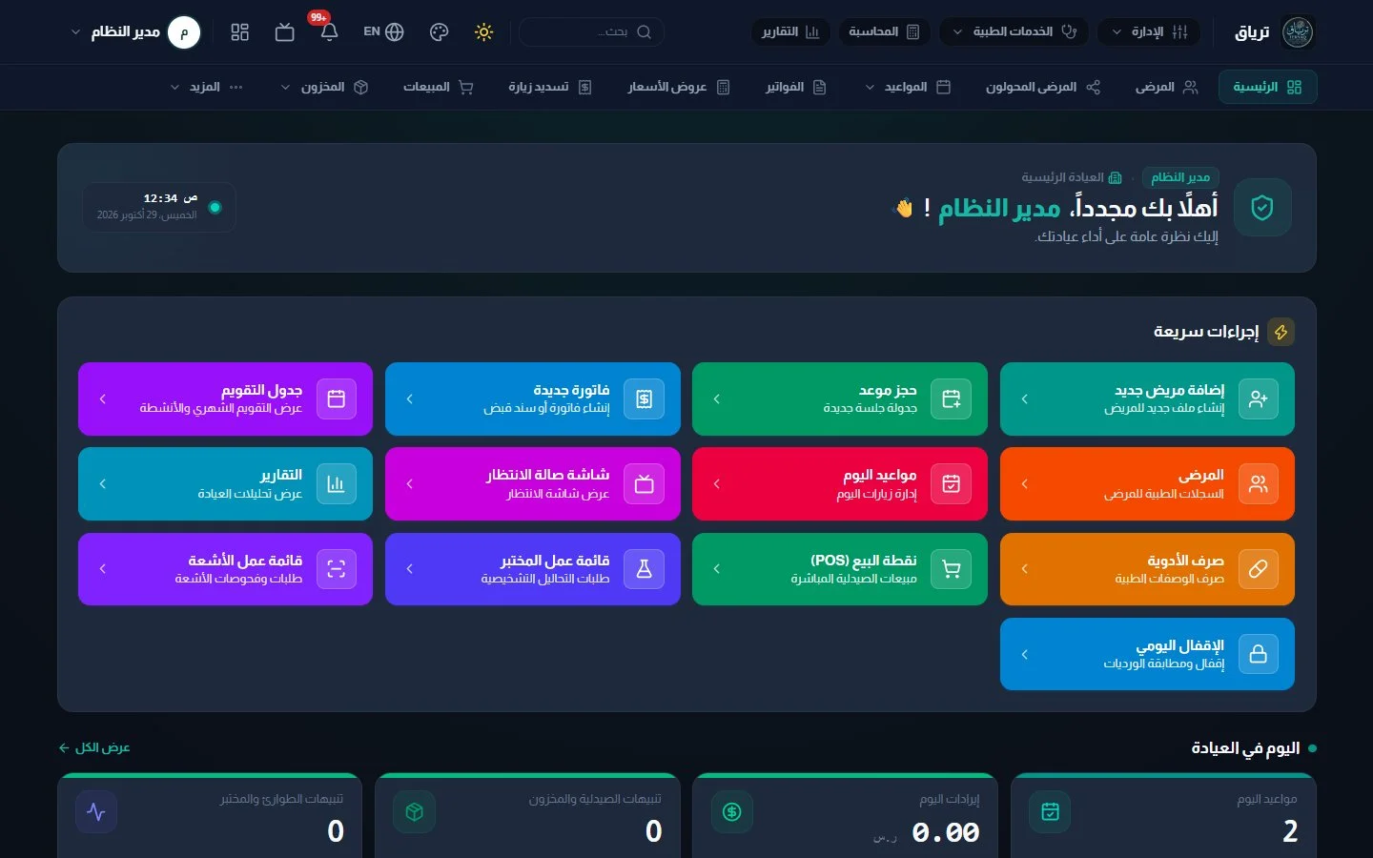
Task: Expand the المواعيد navigation dropdown
Action: click(x=908, y=87)
